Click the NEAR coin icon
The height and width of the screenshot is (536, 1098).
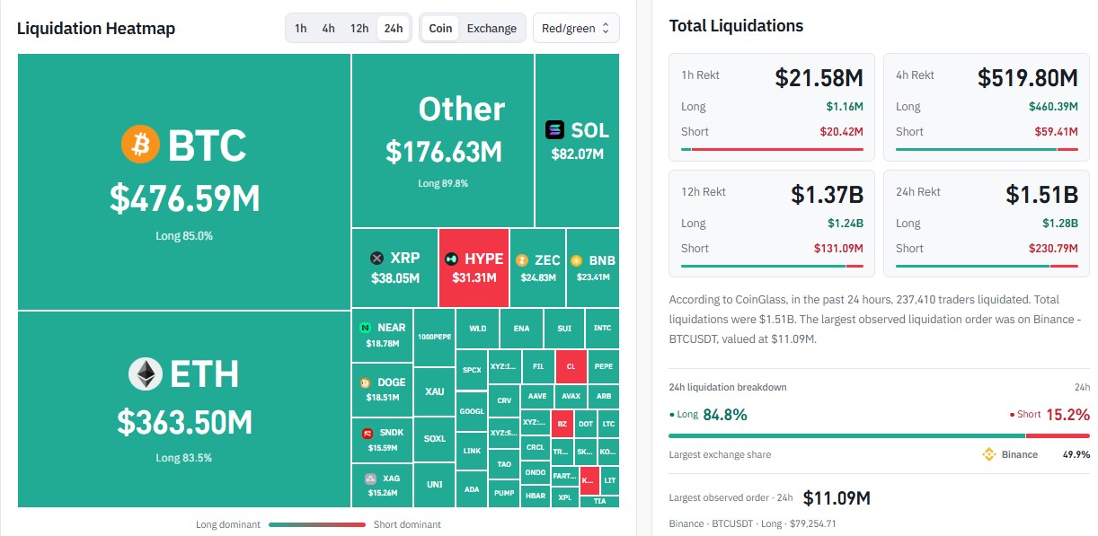tap(366, 328)
